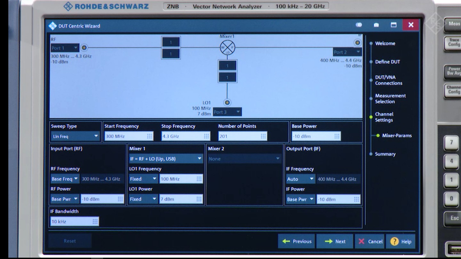This screenshot has width=461, height=259.
Task: Select the Mixer1 symbol in the diagram
Action: click(228, 47)
